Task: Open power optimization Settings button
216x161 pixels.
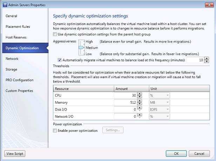Action: (113, 130)
